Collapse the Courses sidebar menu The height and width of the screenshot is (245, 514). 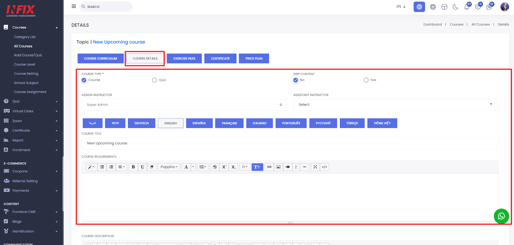click(x=31, y=28)
